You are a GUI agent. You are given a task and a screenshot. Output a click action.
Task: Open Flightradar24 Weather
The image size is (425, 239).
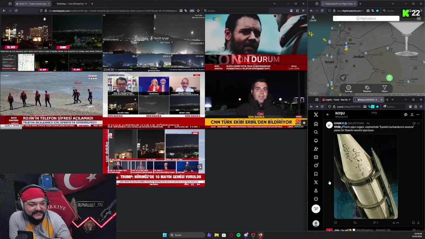point(367,89)
